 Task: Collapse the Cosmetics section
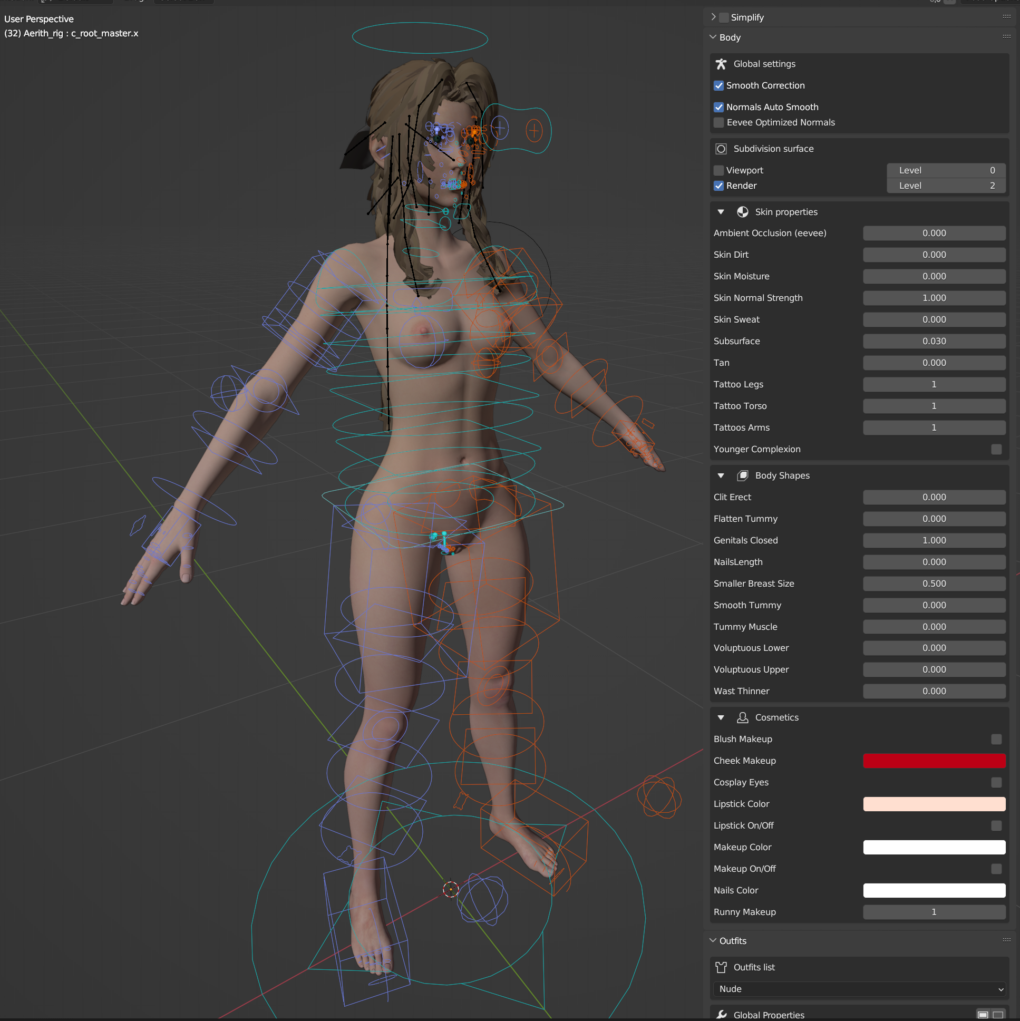click(x=721, y=718)
